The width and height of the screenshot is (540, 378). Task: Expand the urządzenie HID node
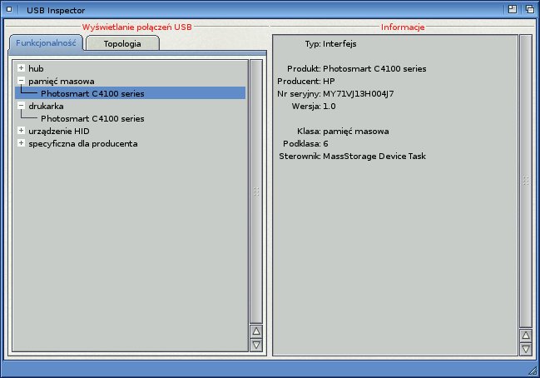tap(21, 131)
